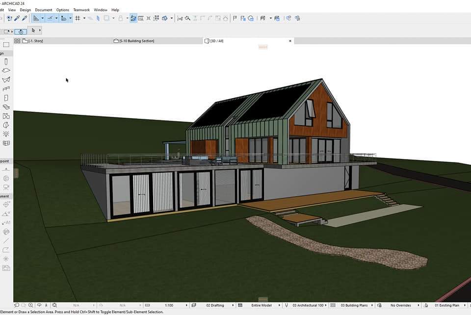The height and width of the screenshot is (315, 471).
Task: Select the Line tool in the toolbox
Action: click(x=6, y=240)
